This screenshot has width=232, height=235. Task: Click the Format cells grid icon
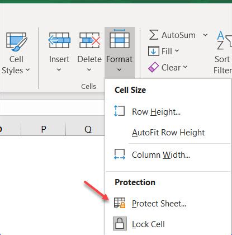coord(120,39)
